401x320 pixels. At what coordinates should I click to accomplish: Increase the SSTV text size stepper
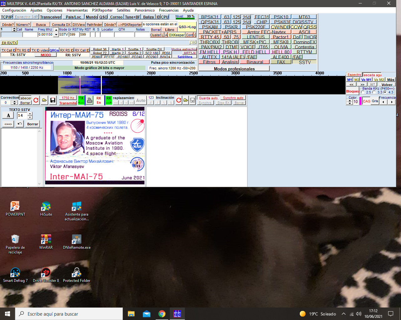click(30, 114)
